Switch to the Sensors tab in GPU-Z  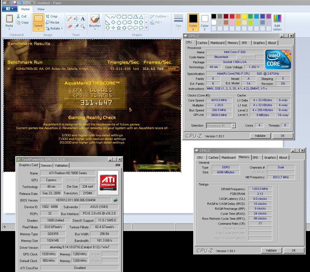click(x=46, y=166)
